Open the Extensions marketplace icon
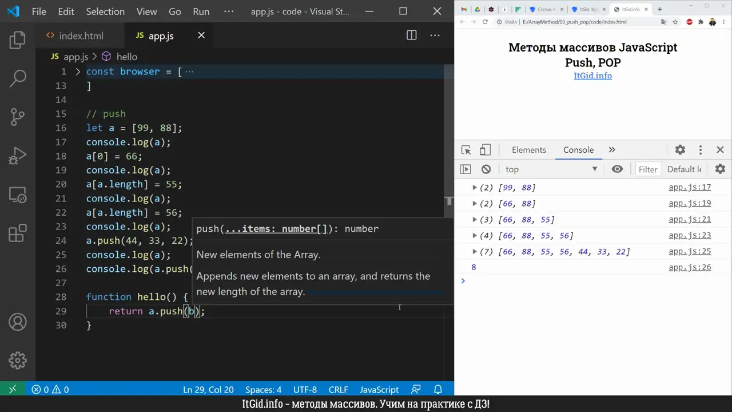This screenshot has height=412, width=732. click(x=18, y=232)
